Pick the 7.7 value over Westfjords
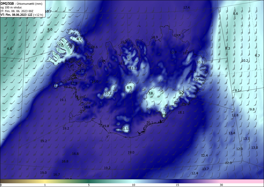Viewport: 264px width, 187px height. [x=61, y=45]
